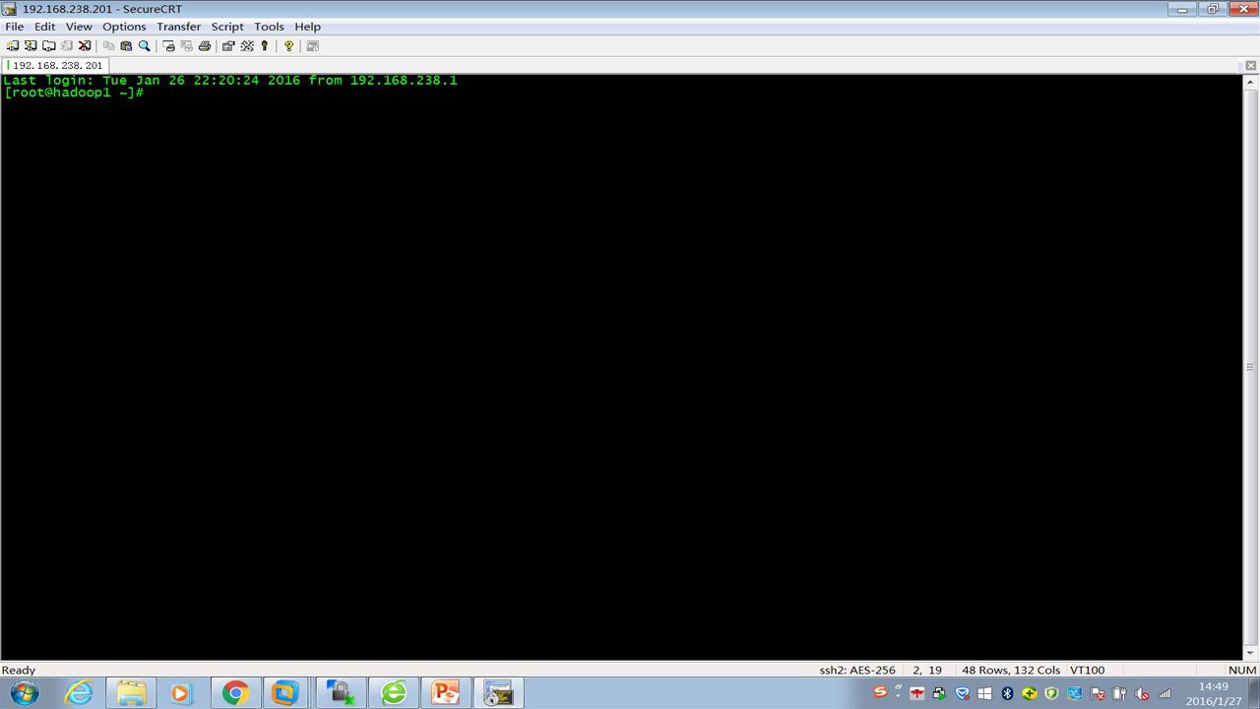This screenshot has height=709, width=1260.
Task: Open the View menu
Action: point(79,27)
